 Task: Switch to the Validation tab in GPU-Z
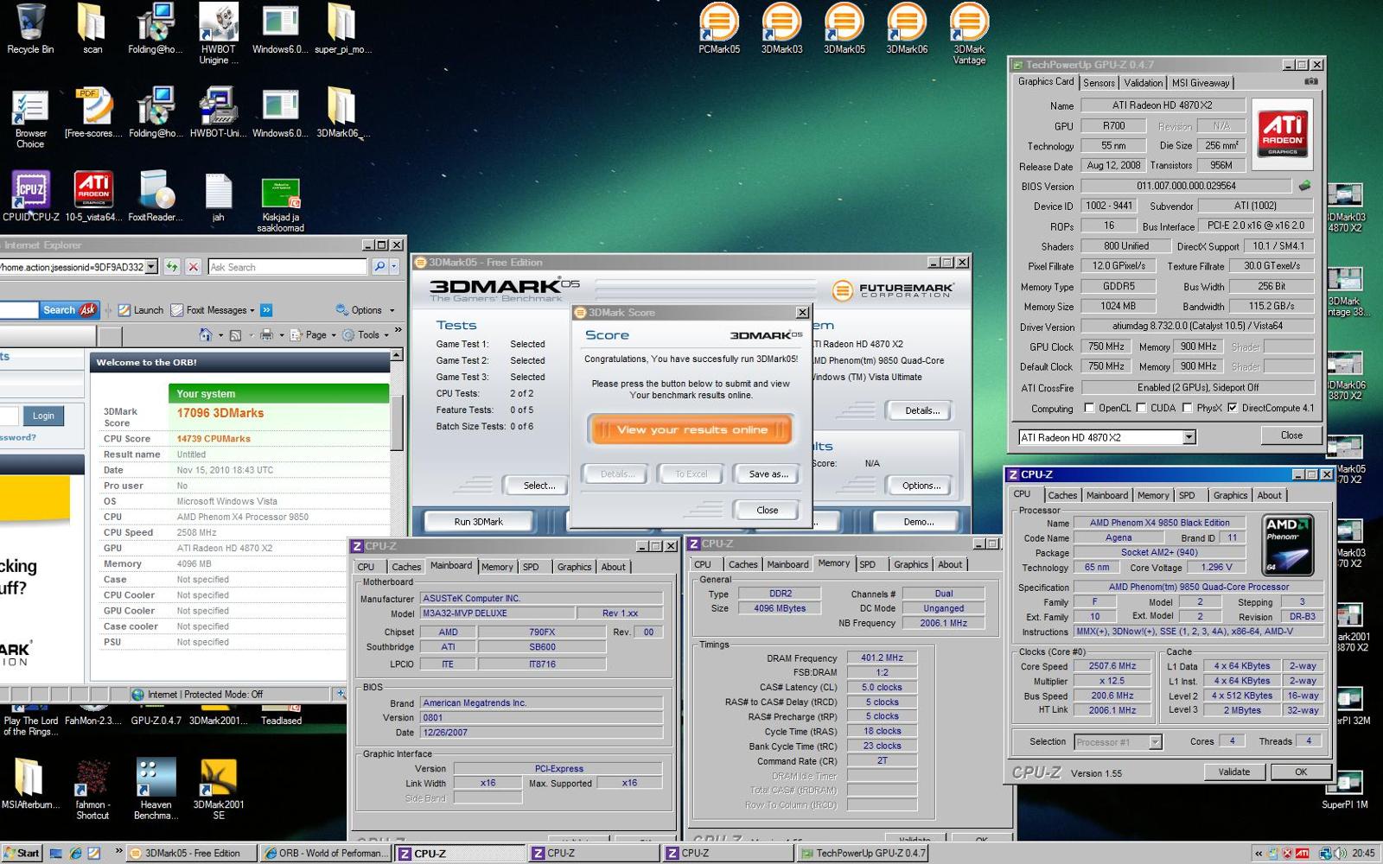pos(1143,83)
